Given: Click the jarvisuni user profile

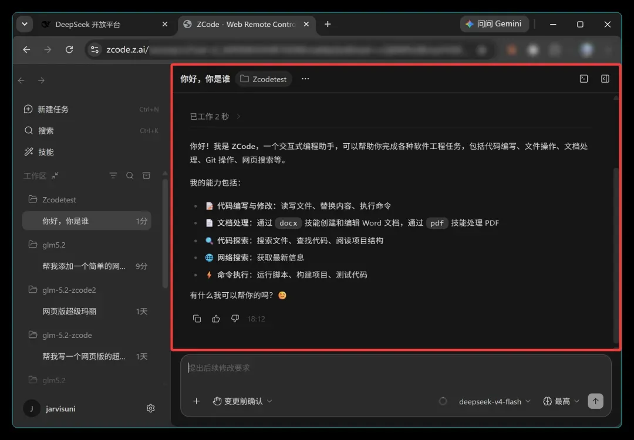Looking at the screenshot, I should click(x=50, y=408).
